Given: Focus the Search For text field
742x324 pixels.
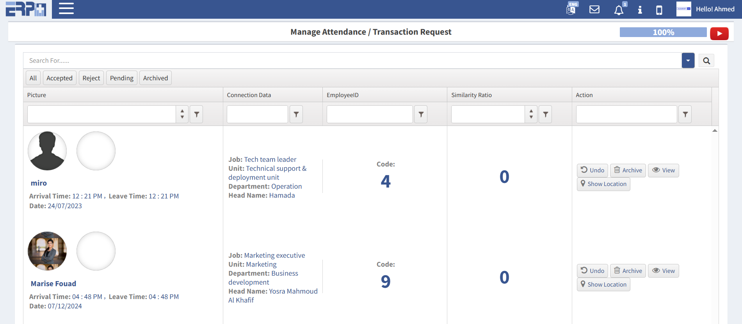Looking at the screenshot, I should click(x=351, y=61).
